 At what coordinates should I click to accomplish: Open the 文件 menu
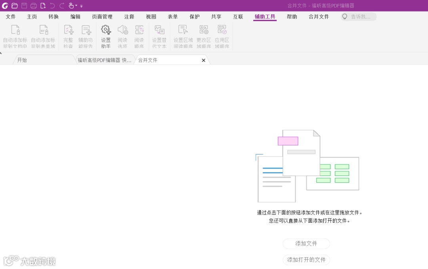coord(11,17)
